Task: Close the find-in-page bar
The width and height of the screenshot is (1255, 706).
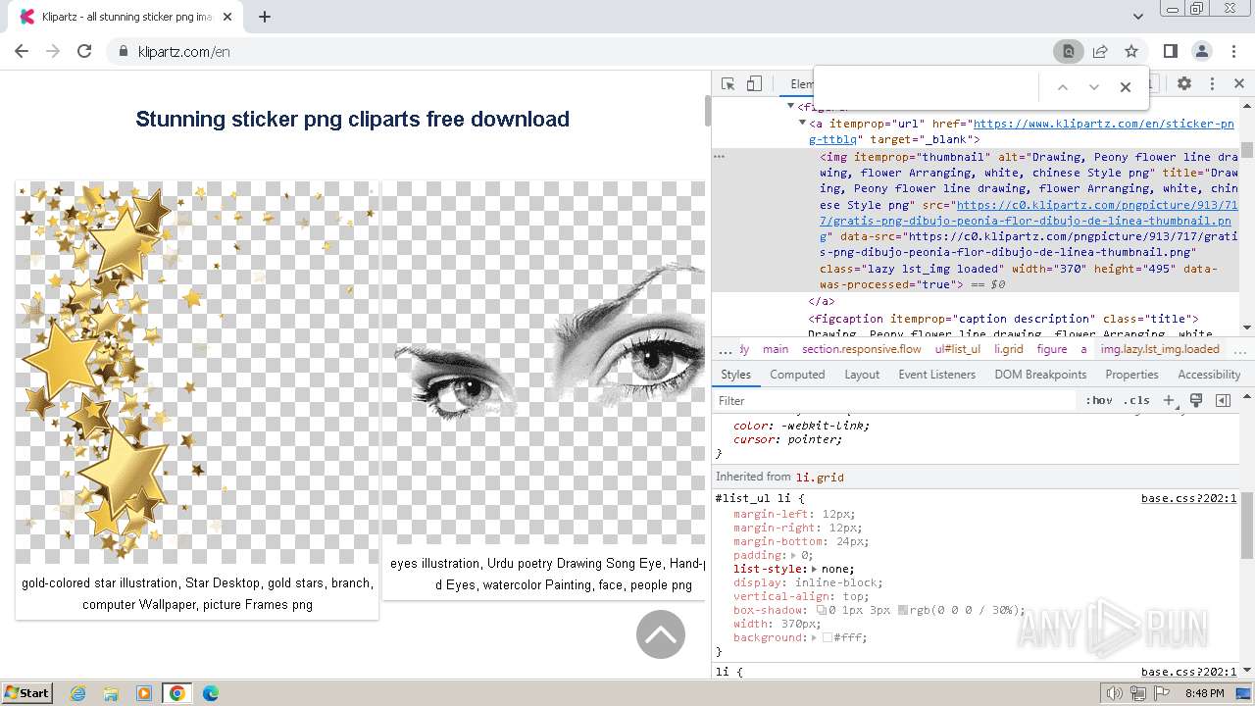Action: pyautogui.click(x=1126, y=87)
